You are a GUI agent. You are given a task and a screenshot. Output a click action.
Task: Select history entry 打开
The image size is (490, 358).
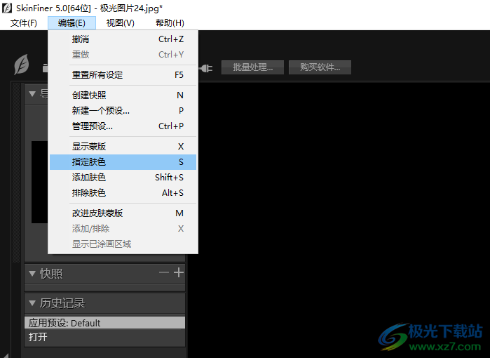[x=104, y=337]
